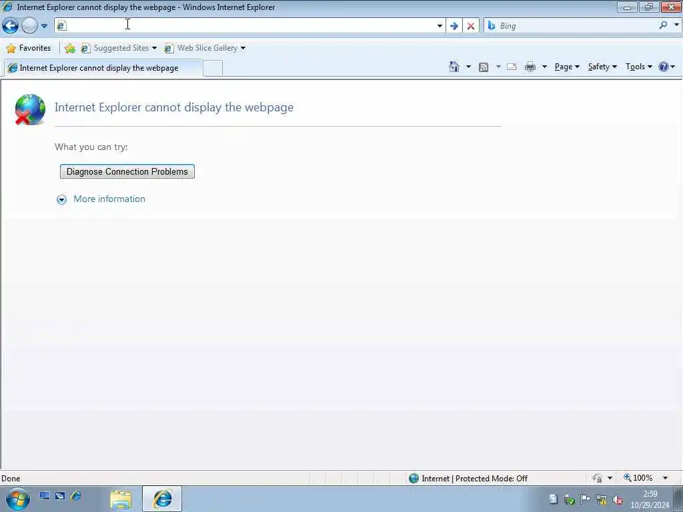
Task: Click the muted volume tray icon
Action: pyautogui.click(x=617, y=499)
